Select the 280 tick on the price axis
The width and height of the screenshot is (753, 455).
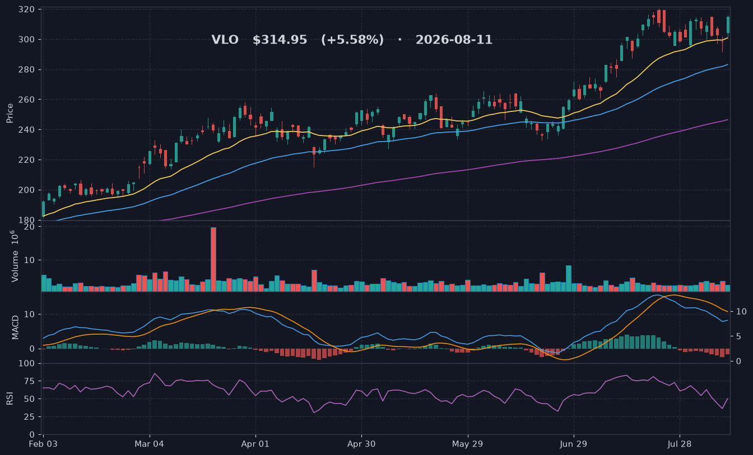tap(27, 70)
